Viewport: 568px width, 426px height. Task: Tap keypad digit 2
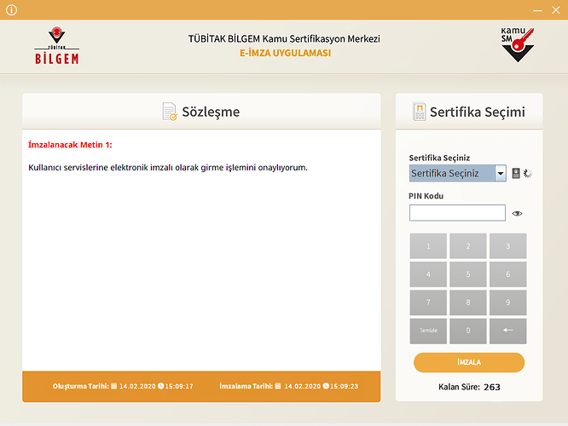(468, 246)
